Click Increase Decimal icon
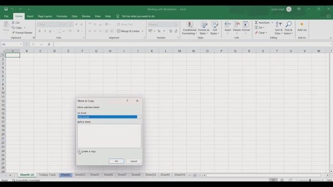The image size is (333, 187). pos(171,31)
